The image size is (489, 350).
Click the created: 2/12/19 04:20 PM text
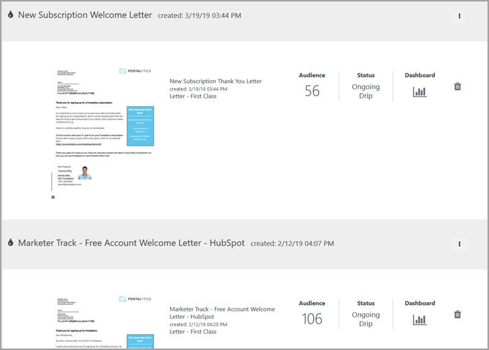pos(198,324)
